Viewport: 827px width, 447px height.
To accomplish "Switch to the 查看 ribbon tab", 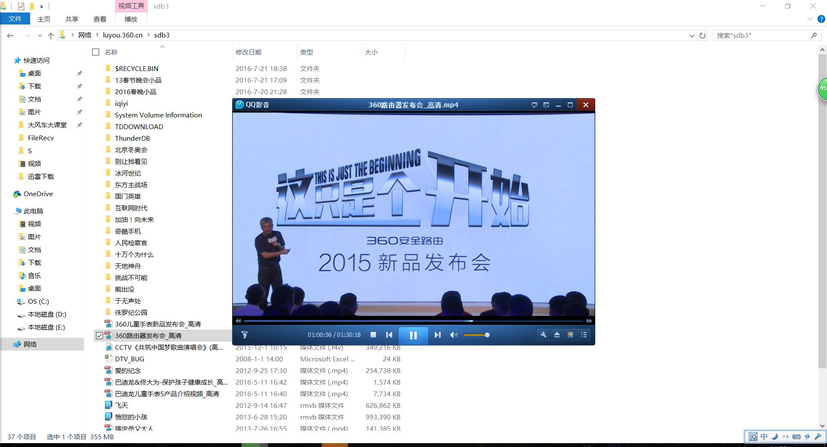I will pyautogui.click(x=99, y=19).
